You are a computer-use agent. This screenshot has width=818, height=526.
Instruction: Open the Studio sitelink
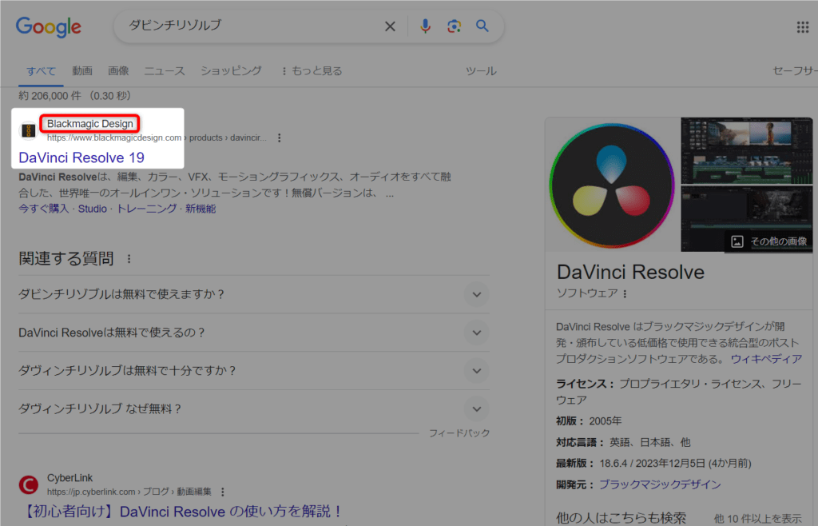tap(93, 209)
